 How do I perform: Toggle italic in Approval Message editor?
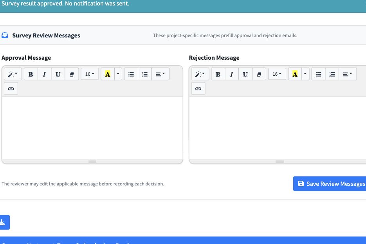point(44,74)
